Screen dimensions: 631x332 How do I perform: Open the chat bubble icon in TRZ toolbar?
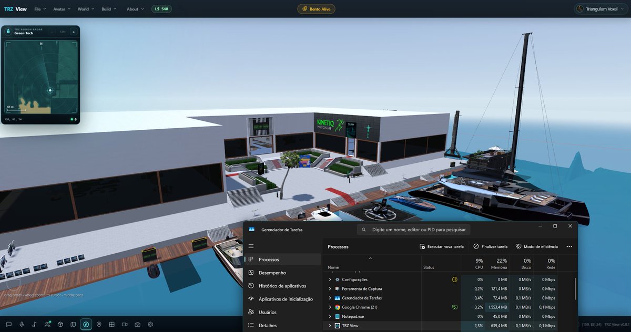tap(9, 325)
